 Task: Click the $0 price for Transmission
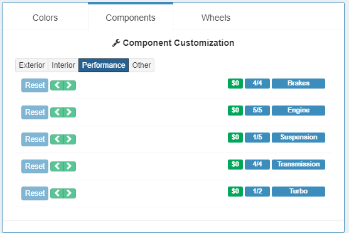click(235, 164)
